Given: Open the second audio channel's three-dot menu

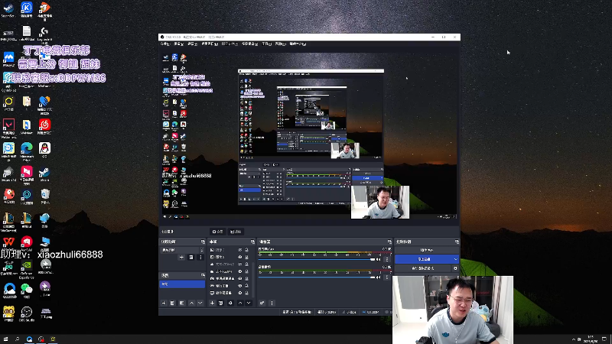Looking at the screenshot, I should (x=387, y=277).
